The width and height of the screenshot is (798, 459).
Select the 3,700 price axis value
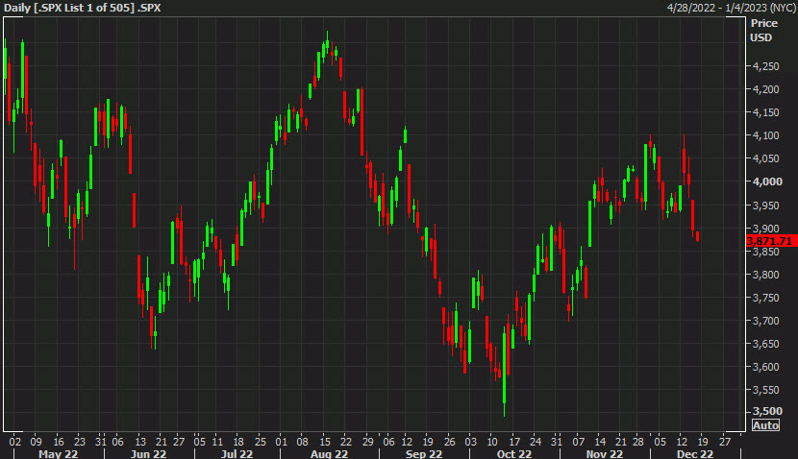click(766, 321)
